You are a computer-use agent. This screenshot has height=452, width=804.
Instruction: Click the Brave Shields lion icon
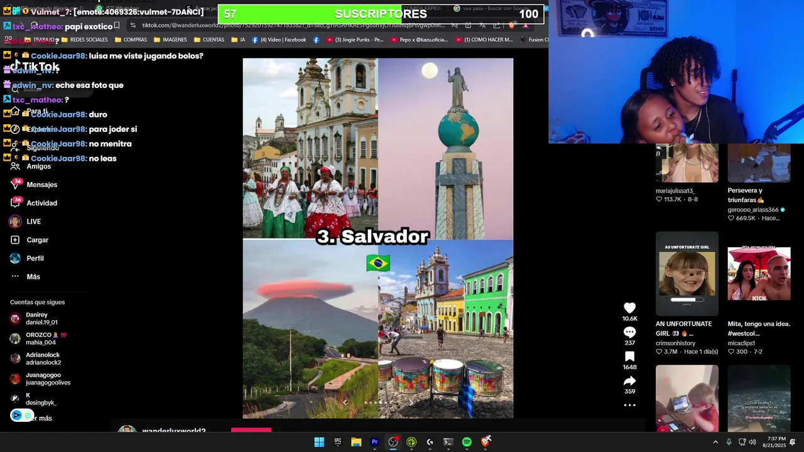tap(512, 25)
